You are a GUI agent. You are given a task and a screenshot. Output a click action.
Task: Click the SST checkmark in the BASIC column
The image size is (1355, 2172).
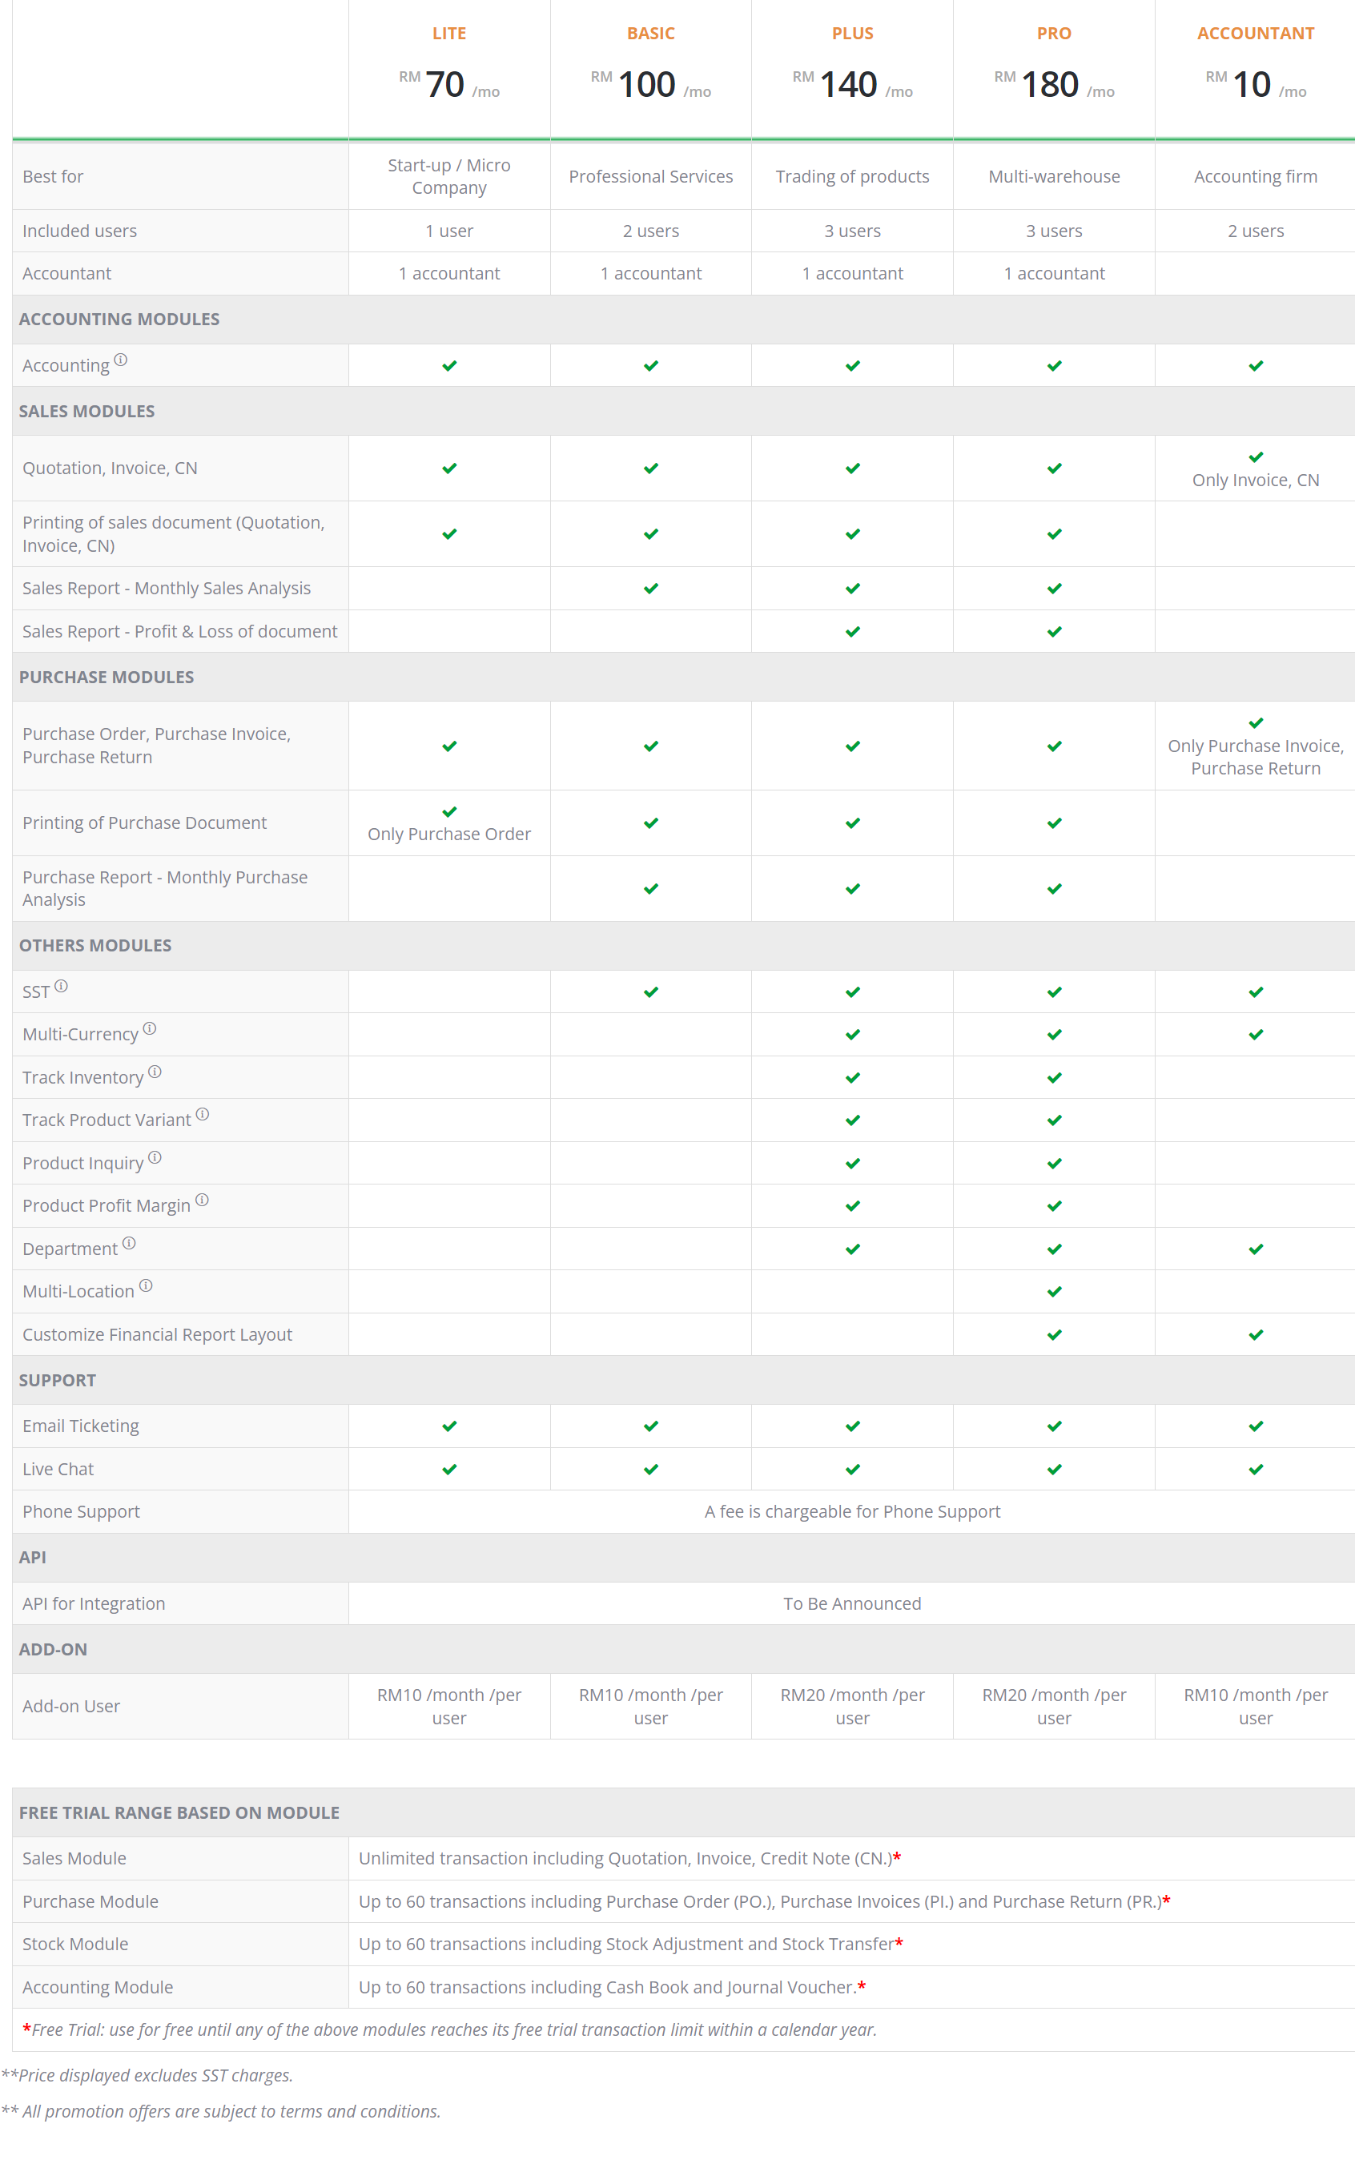tap(650, 992)
